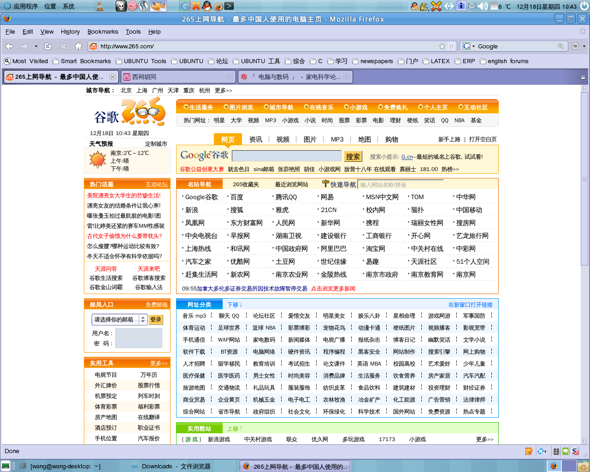Open the Last.fm red launcher icon
This screenshot has height=472, width=590.
(x=132, y=6)
